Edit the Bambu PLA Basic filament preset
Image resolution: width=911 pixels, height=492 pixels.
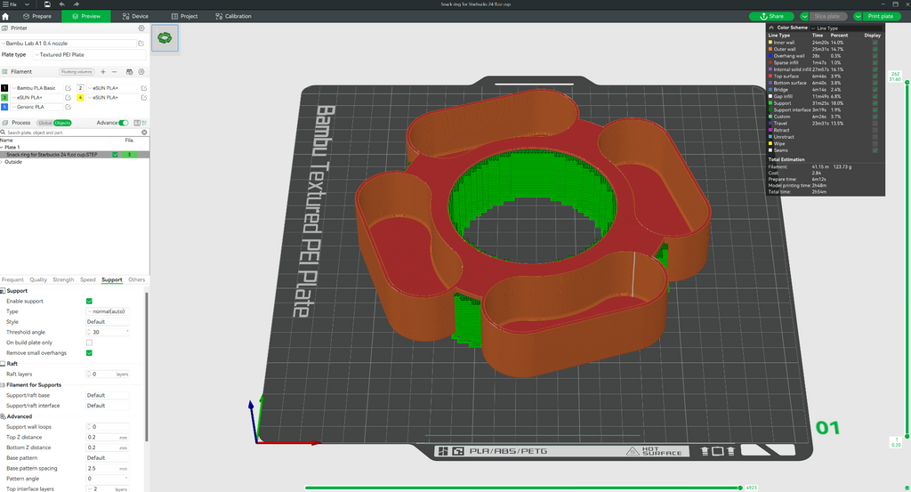(x=68, y=88)
